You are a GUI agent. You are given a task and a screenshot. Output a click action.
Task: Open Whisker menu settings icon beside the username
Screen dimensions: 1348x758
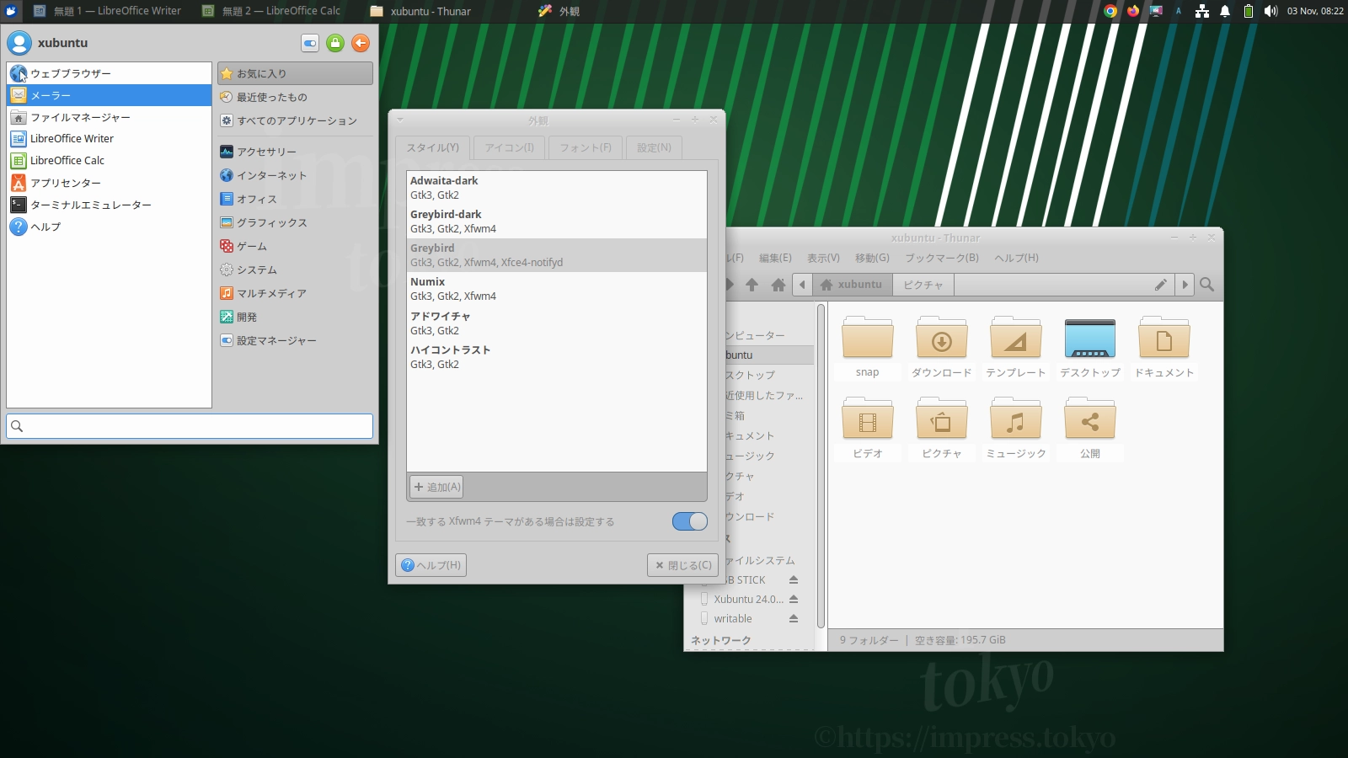click(x=310, y=43)
